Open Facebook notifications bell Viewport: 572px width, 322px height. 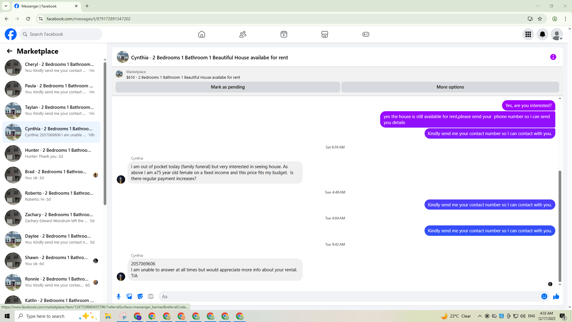pos(542,34)
